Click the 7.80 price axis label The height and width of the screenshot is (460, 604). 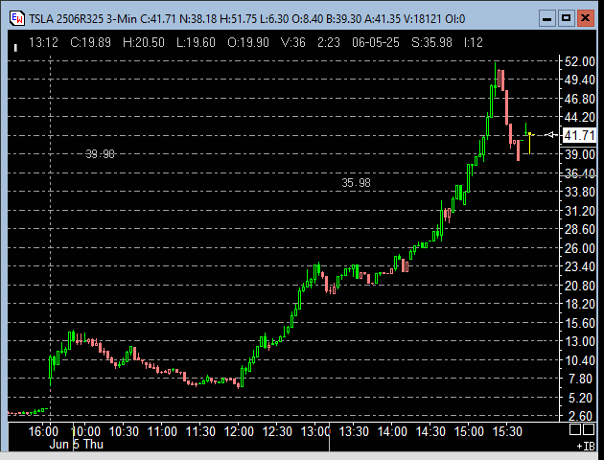581,379
